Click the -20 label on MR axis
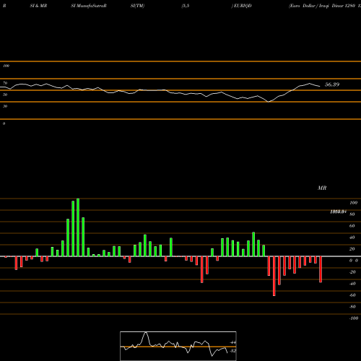The width and height of the screenshot is (361, 361). [352, 272]
